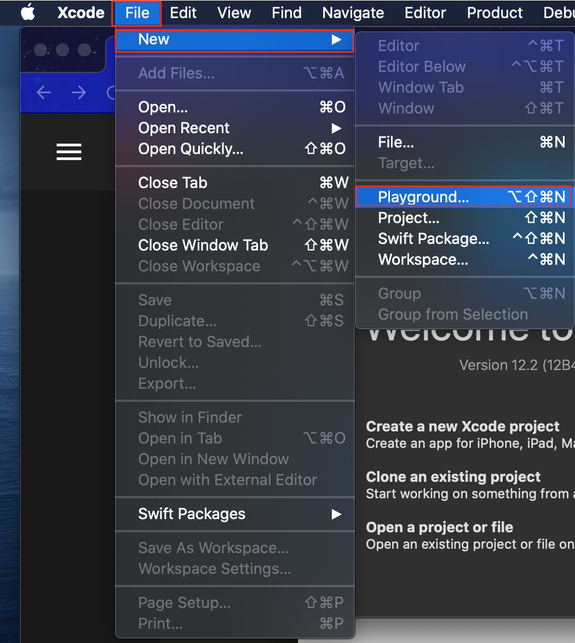Open the Apple menu
Screen dimensions: 575x643
pyautogui.click(x=28, y=12)
